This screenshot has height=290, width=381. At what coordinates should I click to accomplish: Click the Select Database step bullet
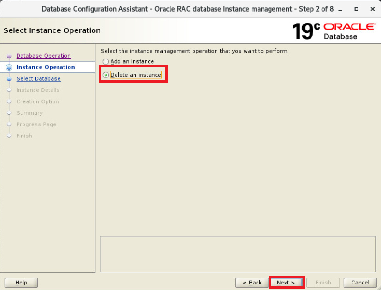point(9,79)
